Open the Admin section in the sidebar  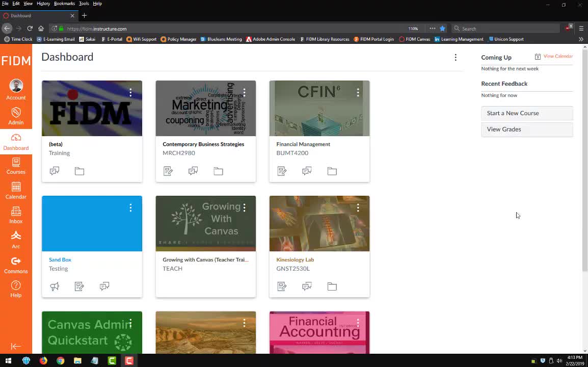coord(16,116)
